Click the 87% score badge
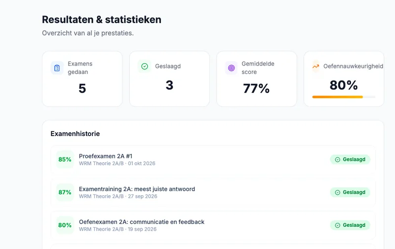395x249 pixels. [65, 192]
